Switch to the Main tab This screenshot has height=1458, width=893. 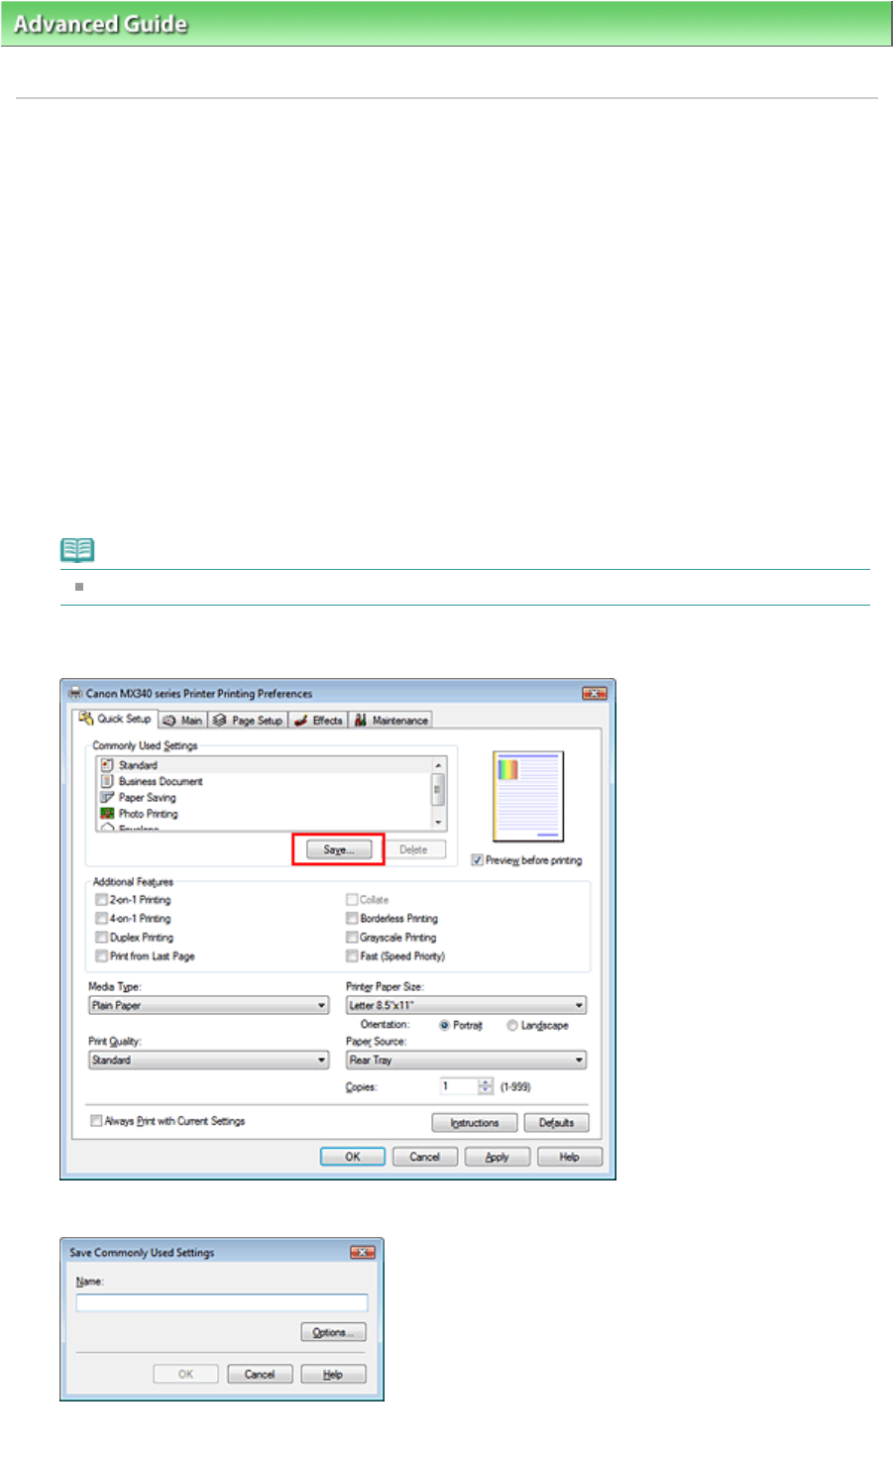click(x=182, y=721)
